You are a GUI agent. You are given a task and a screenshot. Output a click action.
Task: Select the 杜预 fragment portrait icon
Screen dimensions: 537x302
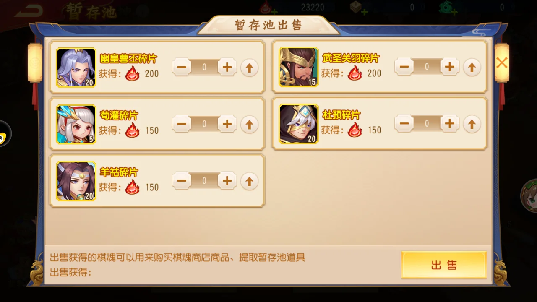coord(299,124)
